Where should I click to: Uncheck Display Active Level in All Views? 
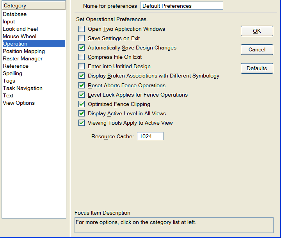coord(82,113)
